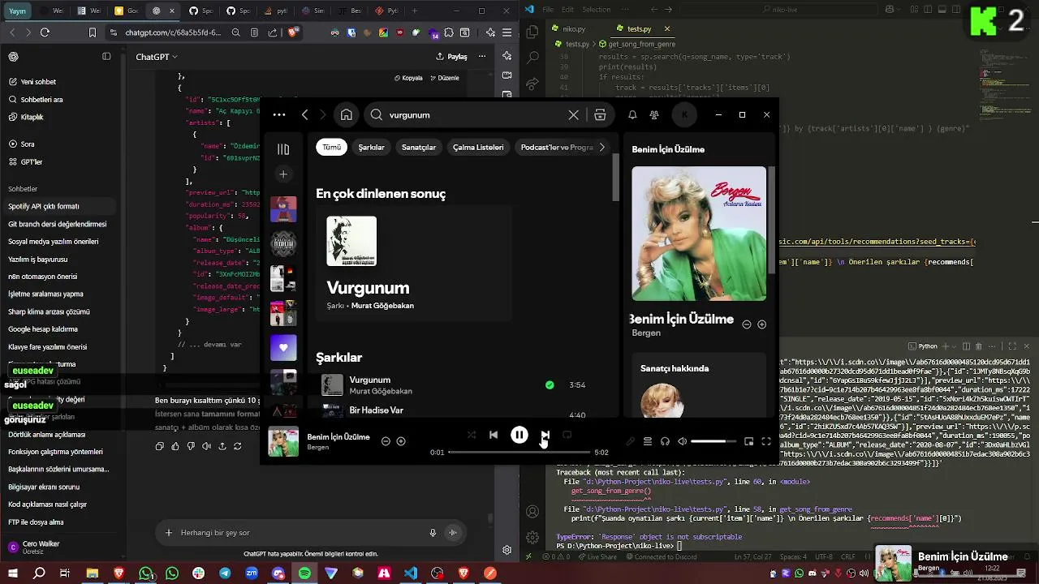Select the Şarkılar filter chip

click(x=372, y=147)
